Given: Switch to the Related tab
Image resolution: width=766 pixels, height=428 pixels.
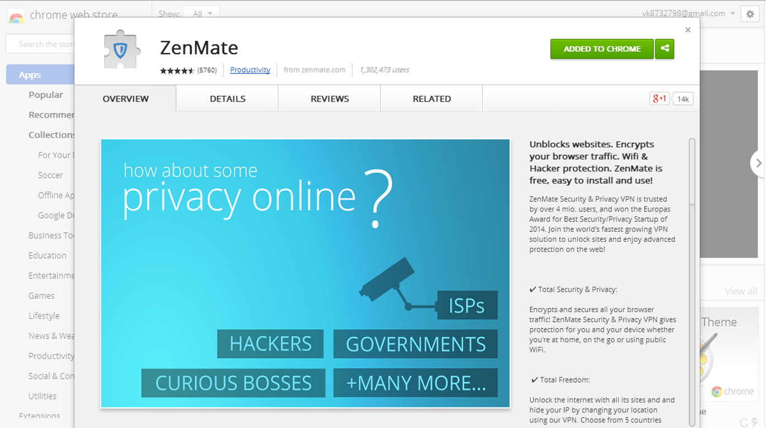Looking at the screenshot, I should (x=432, y=99).
